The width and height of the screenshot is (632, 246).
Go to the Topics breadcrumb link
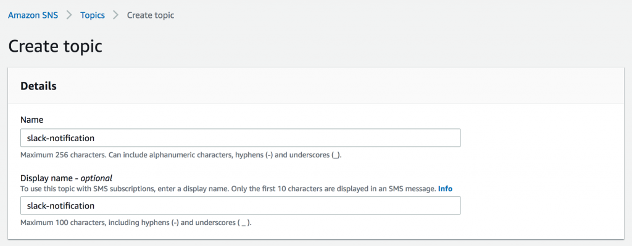[93, 15]
